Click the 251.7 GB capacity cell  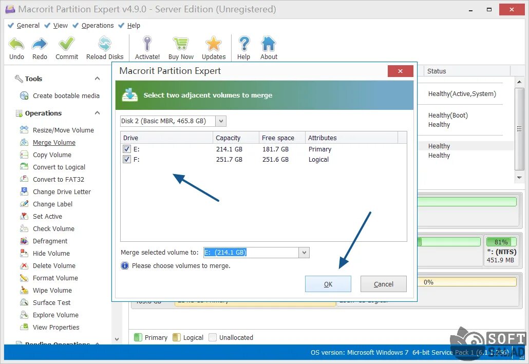pos(229,159)
